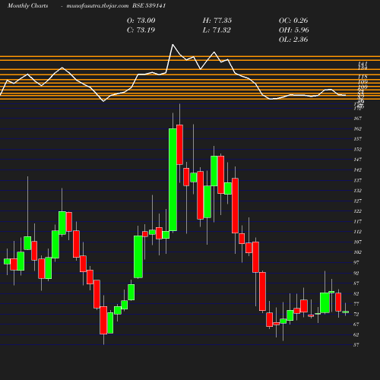Viewport: 380px width, 380px height.
Task: Click the "OL: 2.36" reading
Action: click(293, 40)
